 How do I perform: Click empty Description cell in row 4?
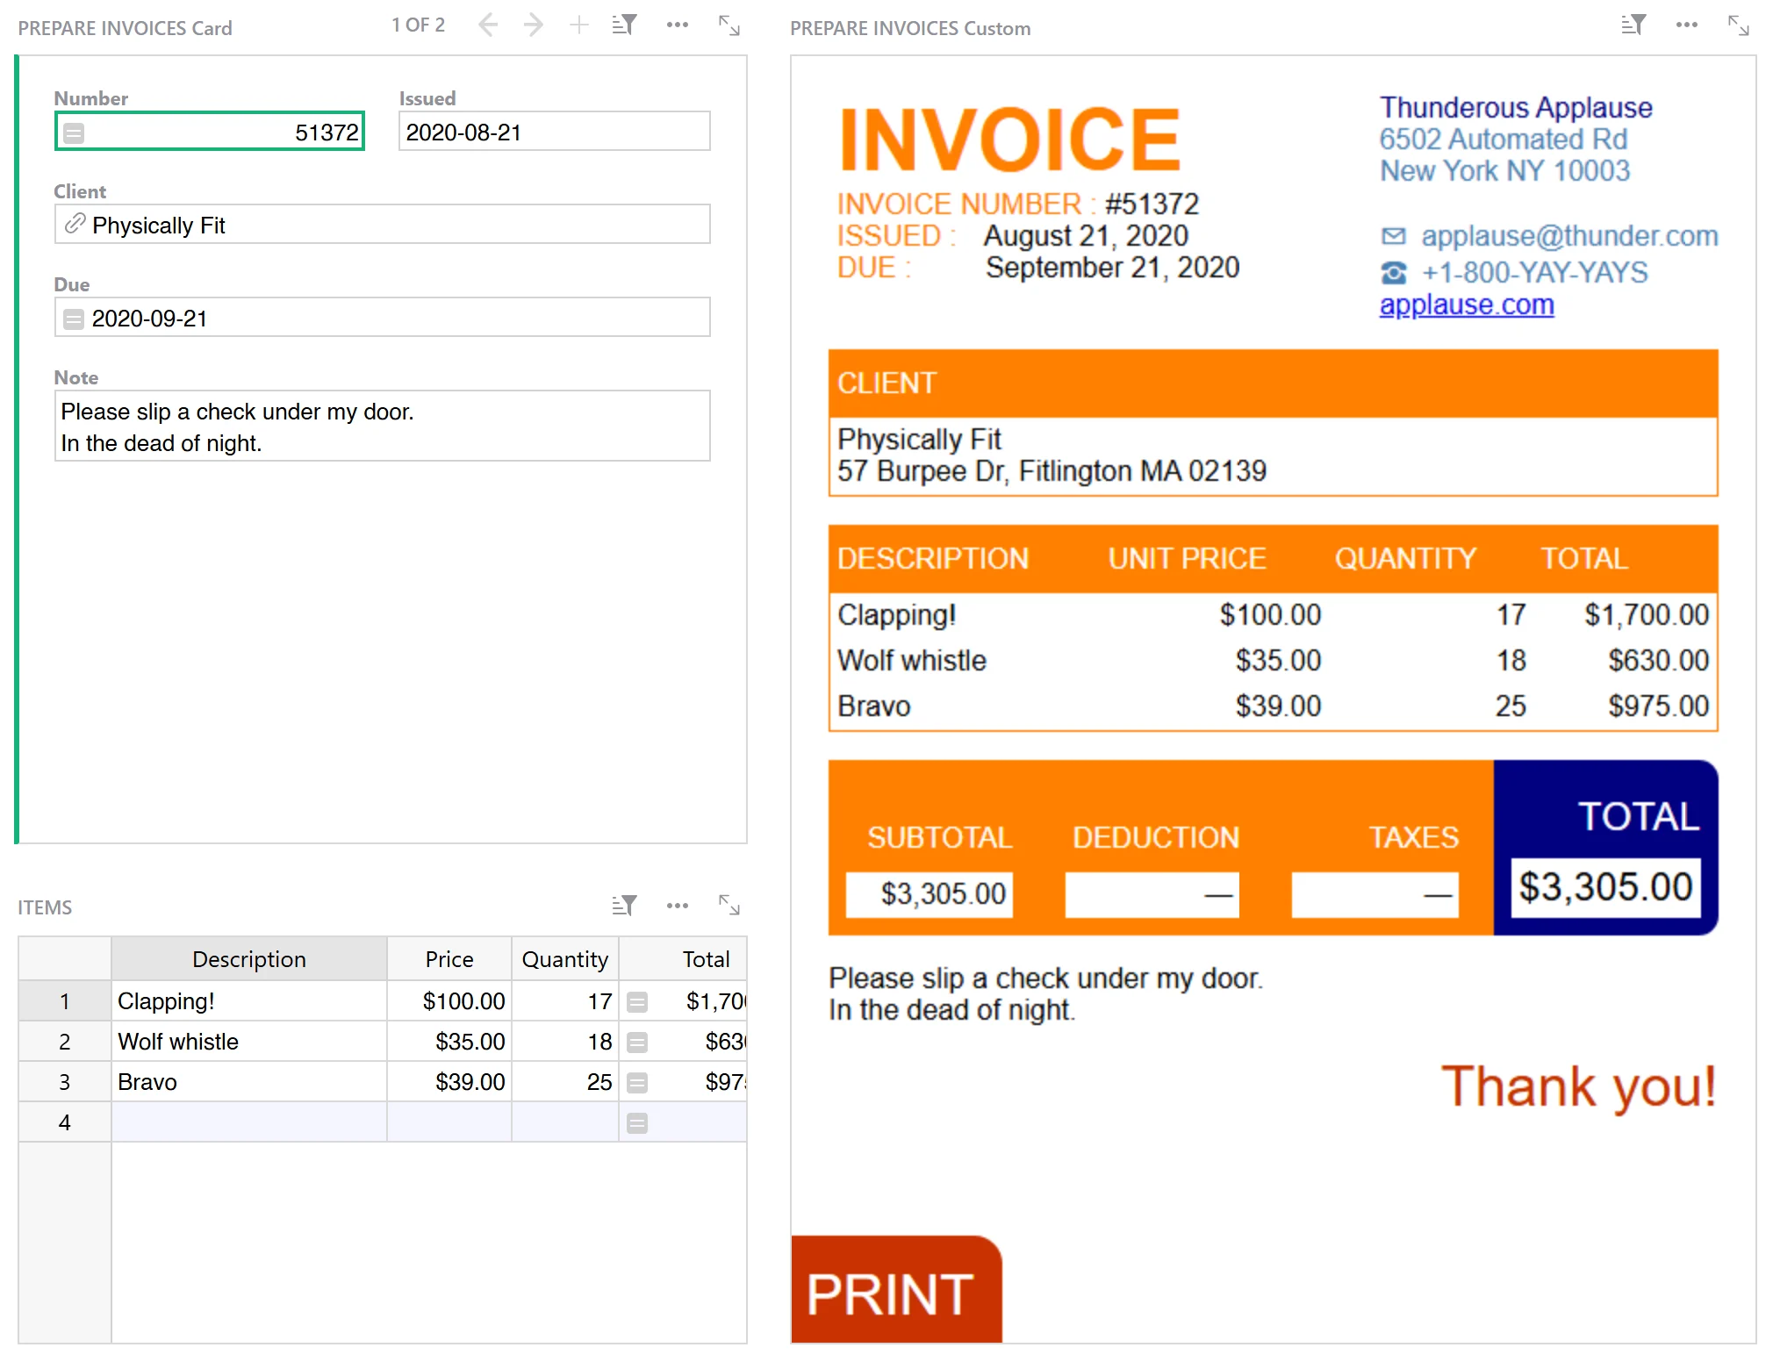[x=249, y=1122]
